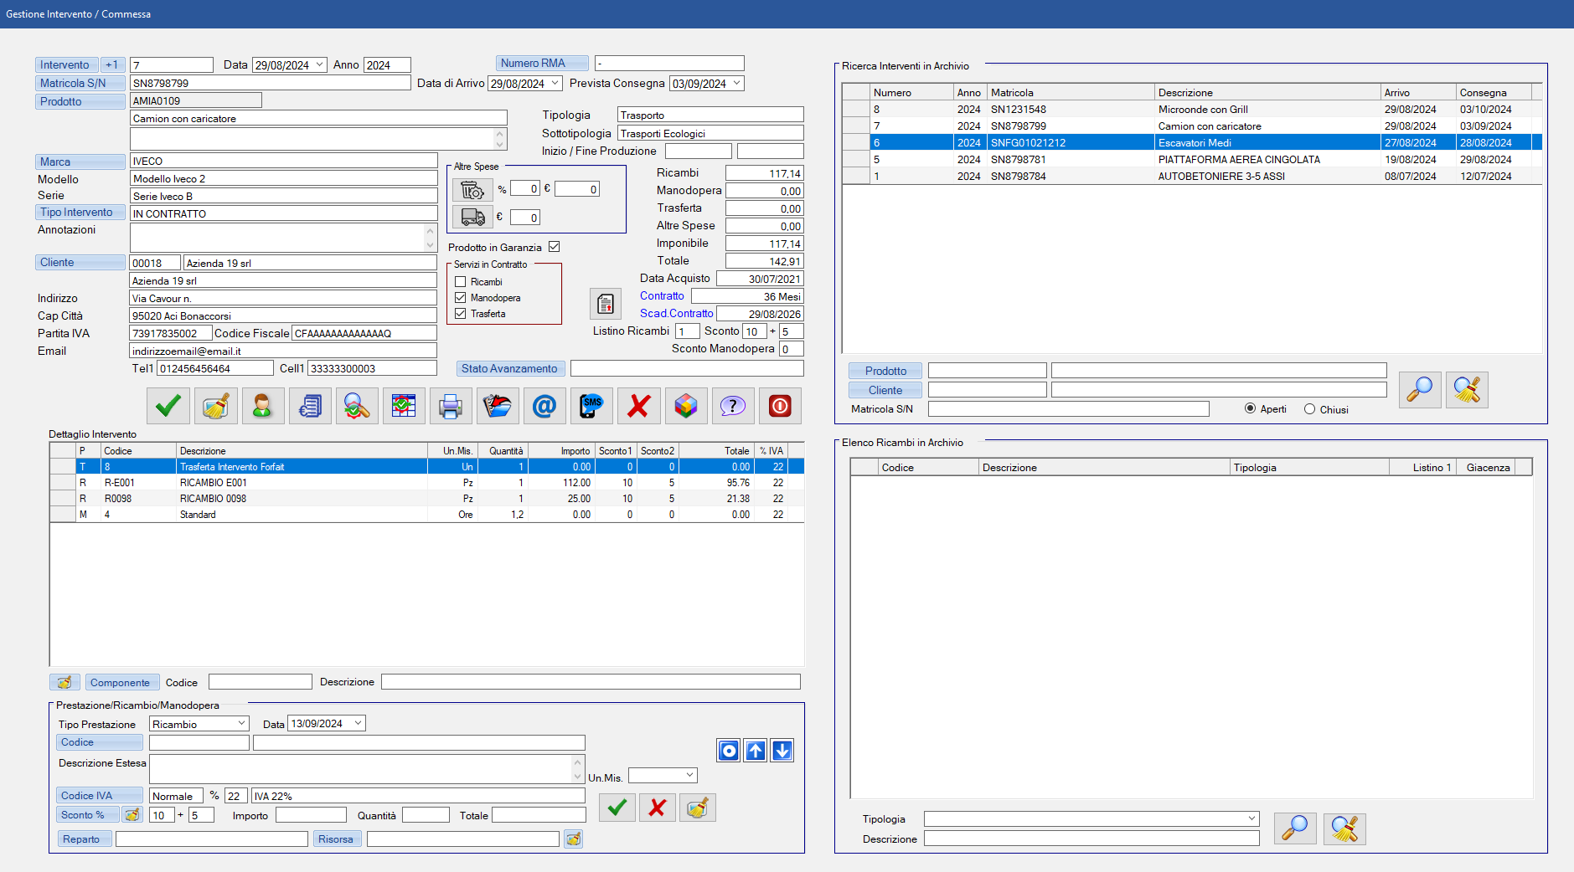The height and width of the screenshot is (872, 1574).
Task: Click magnifier search icon in Ricerca Interventi
Action: click(x=1419, y=390)
